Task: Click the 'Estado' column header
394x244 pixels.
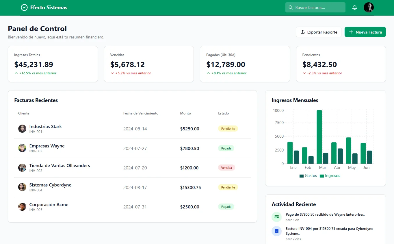Action: click(223, 113)
